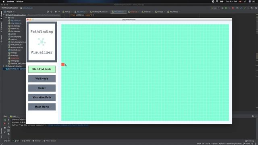Open the Project vertical side tab
This screenshot has height=145, width=258.
tap(1, 15)
